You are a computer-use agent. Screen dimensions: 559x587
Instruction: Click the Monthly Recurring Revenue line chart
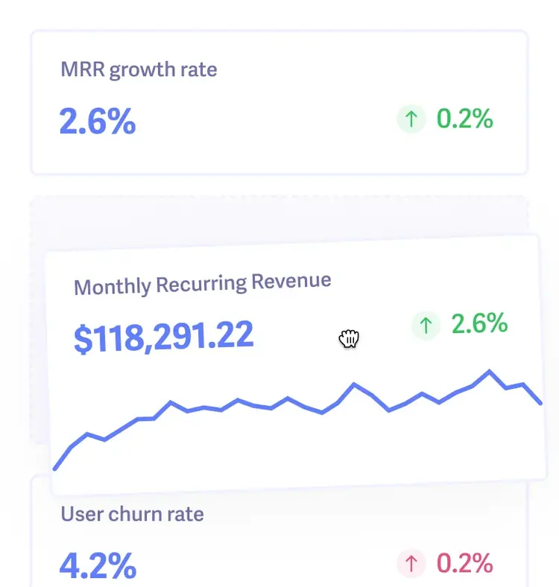298,419
